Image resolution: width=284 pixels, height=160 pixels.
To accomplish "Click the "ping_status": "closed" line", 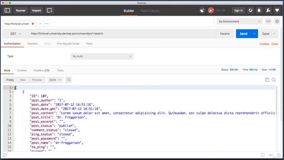I will click(x=52, y=134).
